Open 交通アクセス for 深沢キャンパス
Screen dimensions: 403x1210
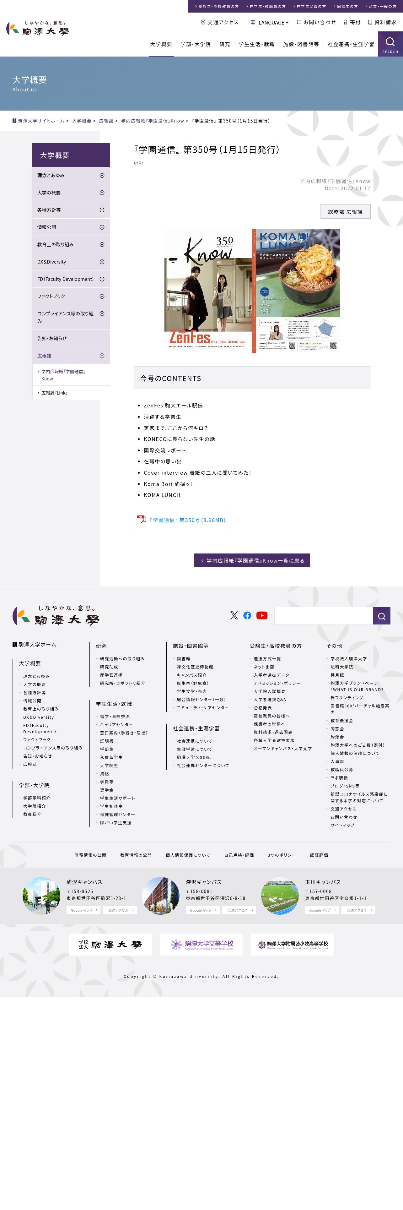point(239,910)
